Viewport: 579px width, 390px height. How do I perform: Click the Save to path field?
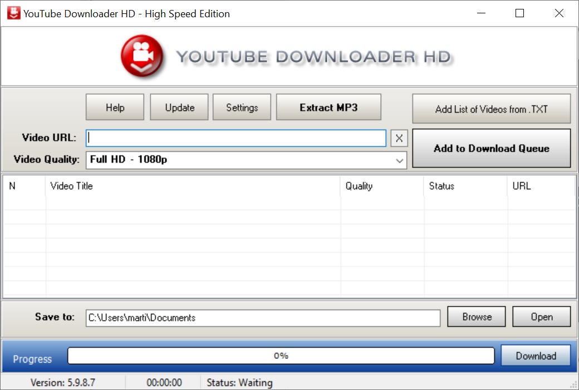tap(263, 318)
